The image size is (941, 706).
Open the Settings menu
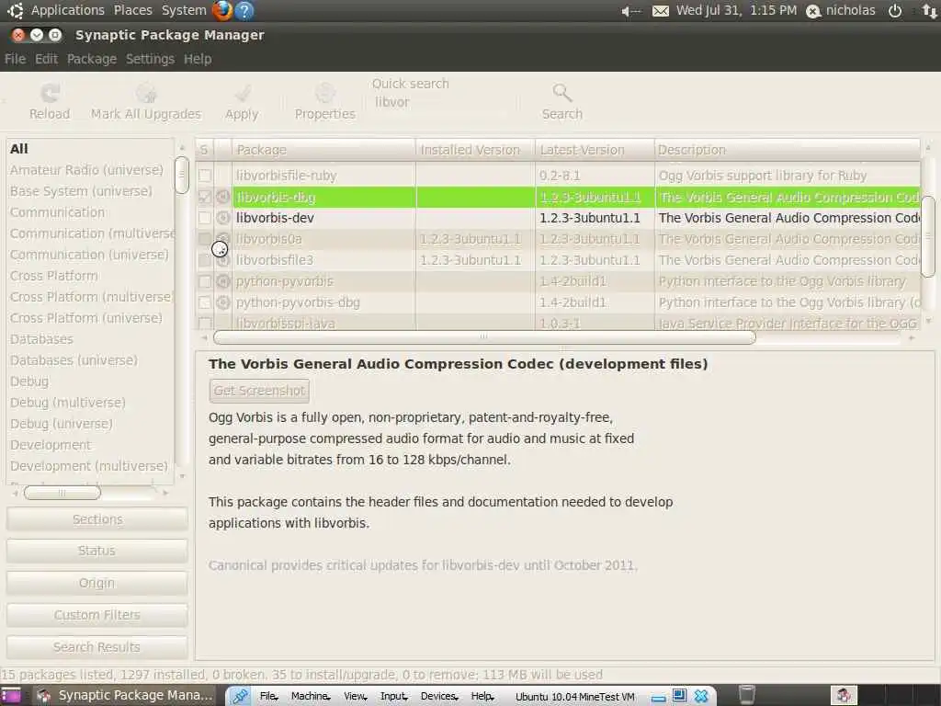point(150,59)
